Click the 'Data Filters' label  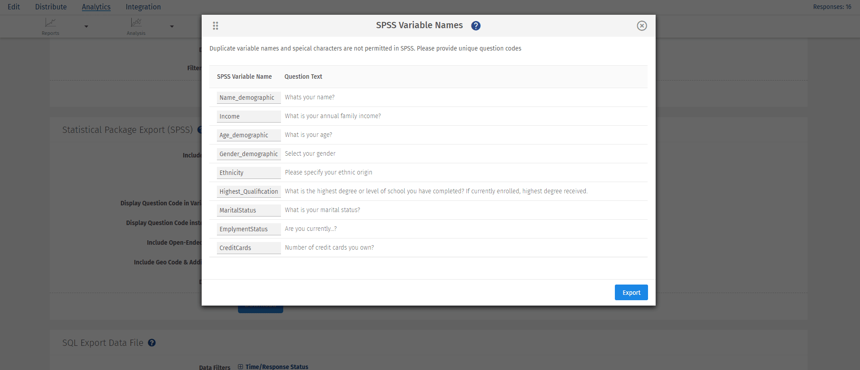click(x=215, y=367)
